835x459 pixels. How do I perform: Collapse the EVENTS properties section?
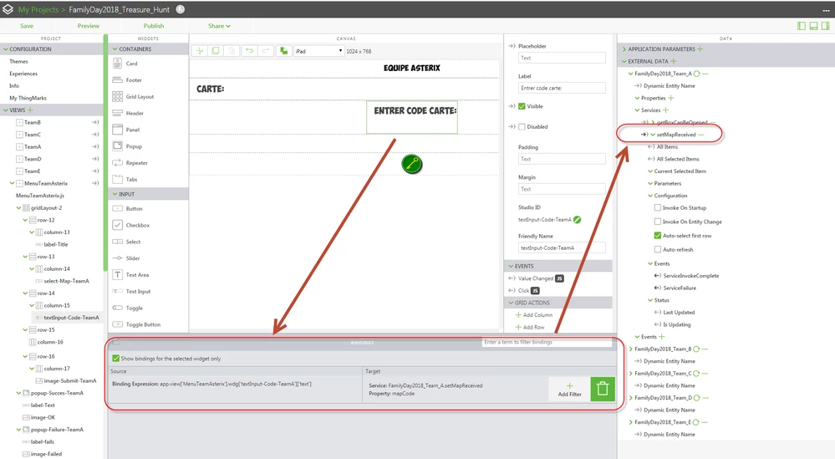(512, 266)
